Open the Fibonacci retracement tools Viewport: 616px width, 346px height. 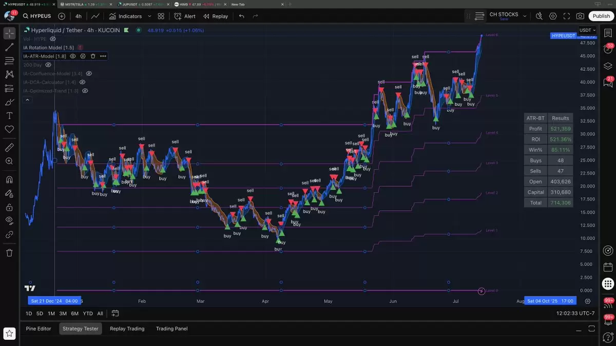pyautogui.click(x=9, y=61)
